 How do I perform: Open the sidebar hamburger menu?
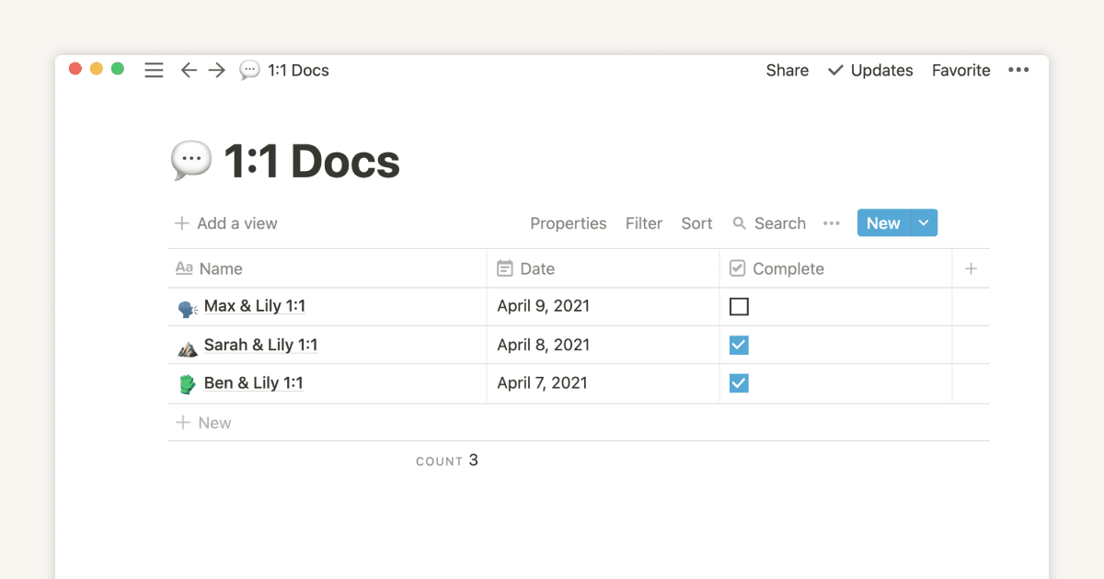[154, 70]
